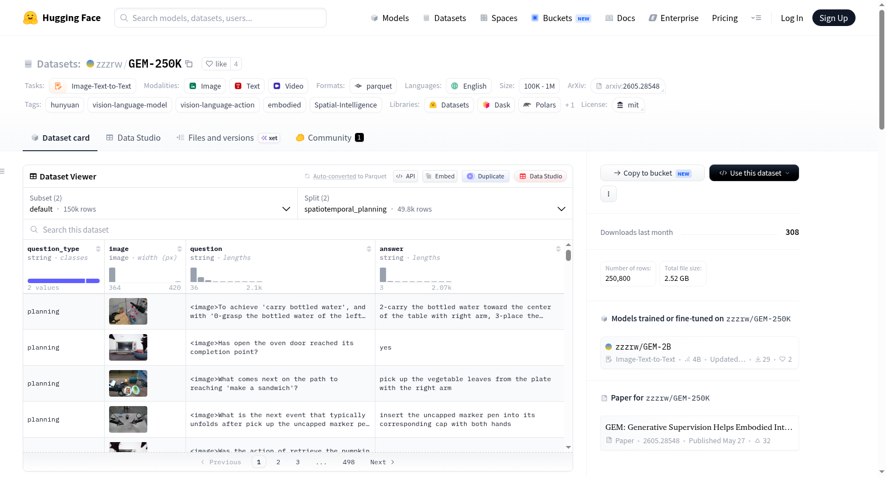Open the three-dot more options button
The height and width of the screenshot is (477, 886).
click(609, 194)
